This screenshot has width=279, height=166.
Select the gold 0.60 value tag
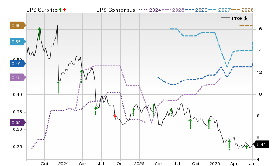coord(18,25)
